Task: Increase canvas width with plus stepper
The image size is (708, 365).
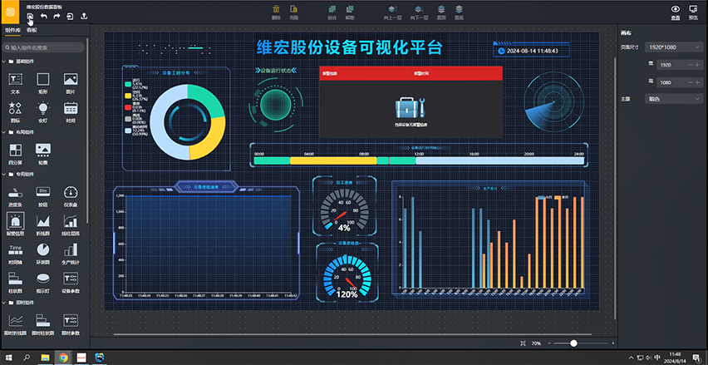Action: pos(698,65)
